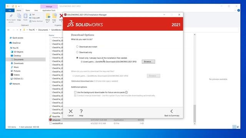Open Network in Explorer sidebar
The width and height of the screenshot is (246, 138).
[16, 84]
